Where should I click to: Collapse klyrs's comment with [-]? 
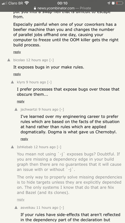[x=49, y=82]
